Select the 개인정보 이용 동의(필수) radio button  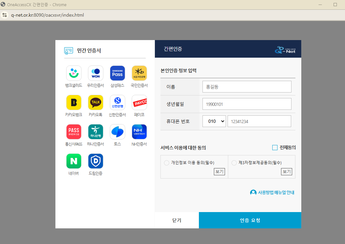pos(167,163)
